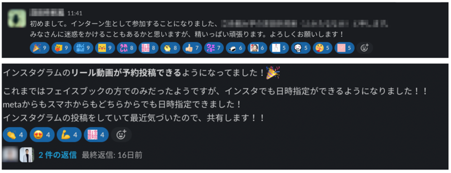
Task: Click the ウェーイ text emoji reaction
Action: (x=214, y=48)
